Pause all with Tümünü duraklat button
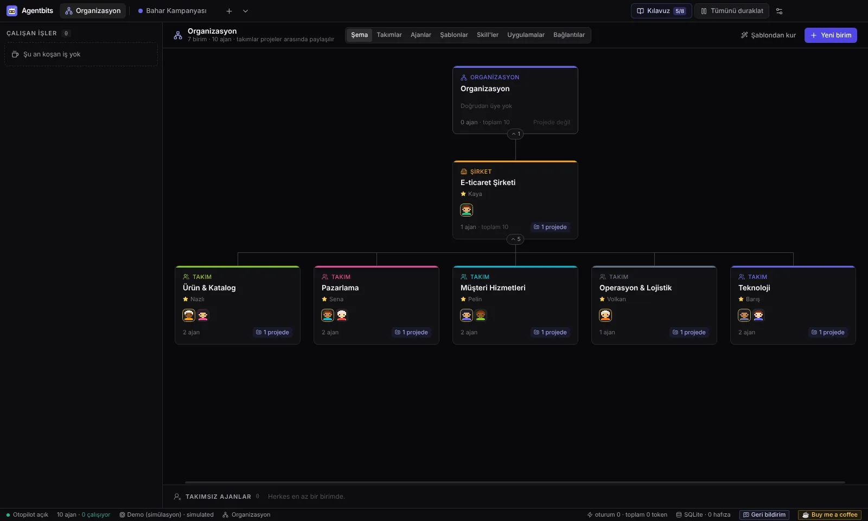 (x=732, y=11)
